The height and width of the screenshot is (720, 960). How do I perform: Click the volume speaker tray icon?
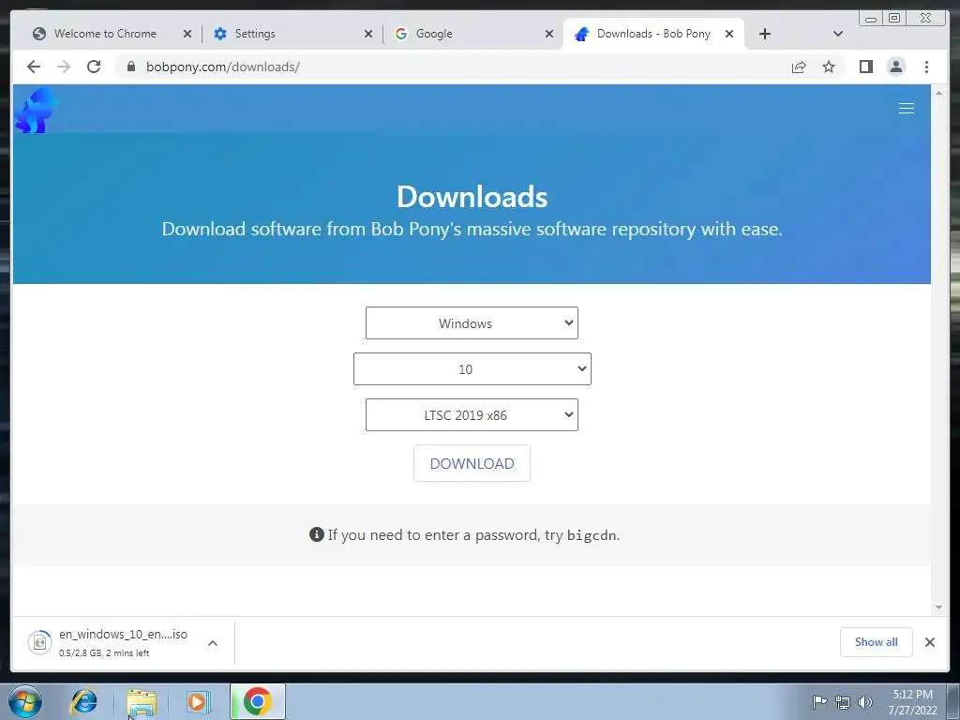coord(865,702)
